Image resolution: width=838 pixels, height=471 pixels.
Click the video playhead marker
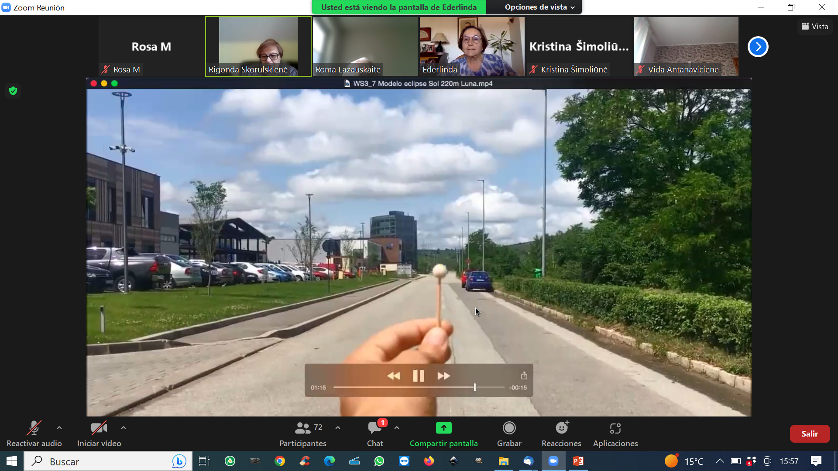click(475, 387)
